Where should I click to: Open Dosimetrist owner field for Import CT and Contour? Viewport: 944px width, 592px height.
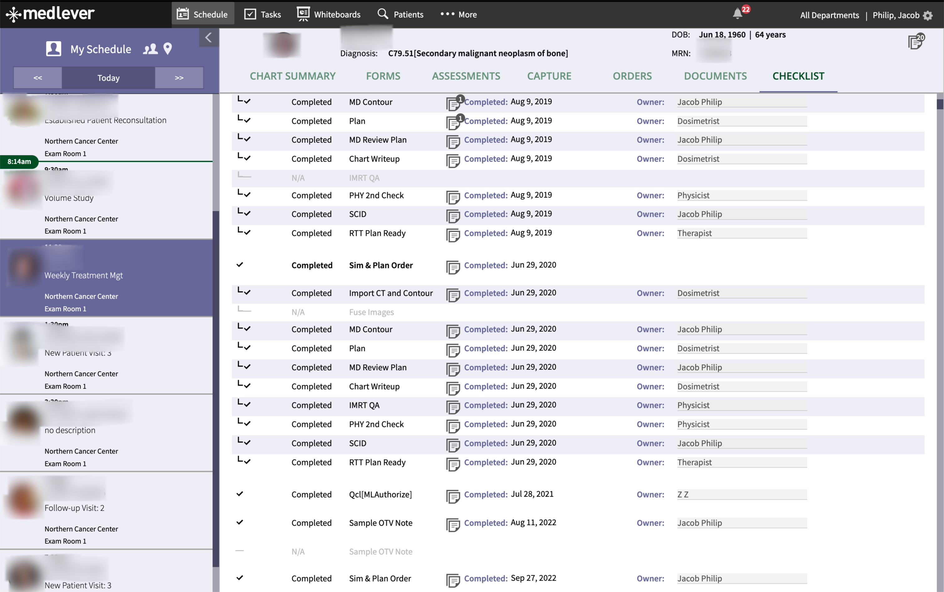tap(742, 293)
